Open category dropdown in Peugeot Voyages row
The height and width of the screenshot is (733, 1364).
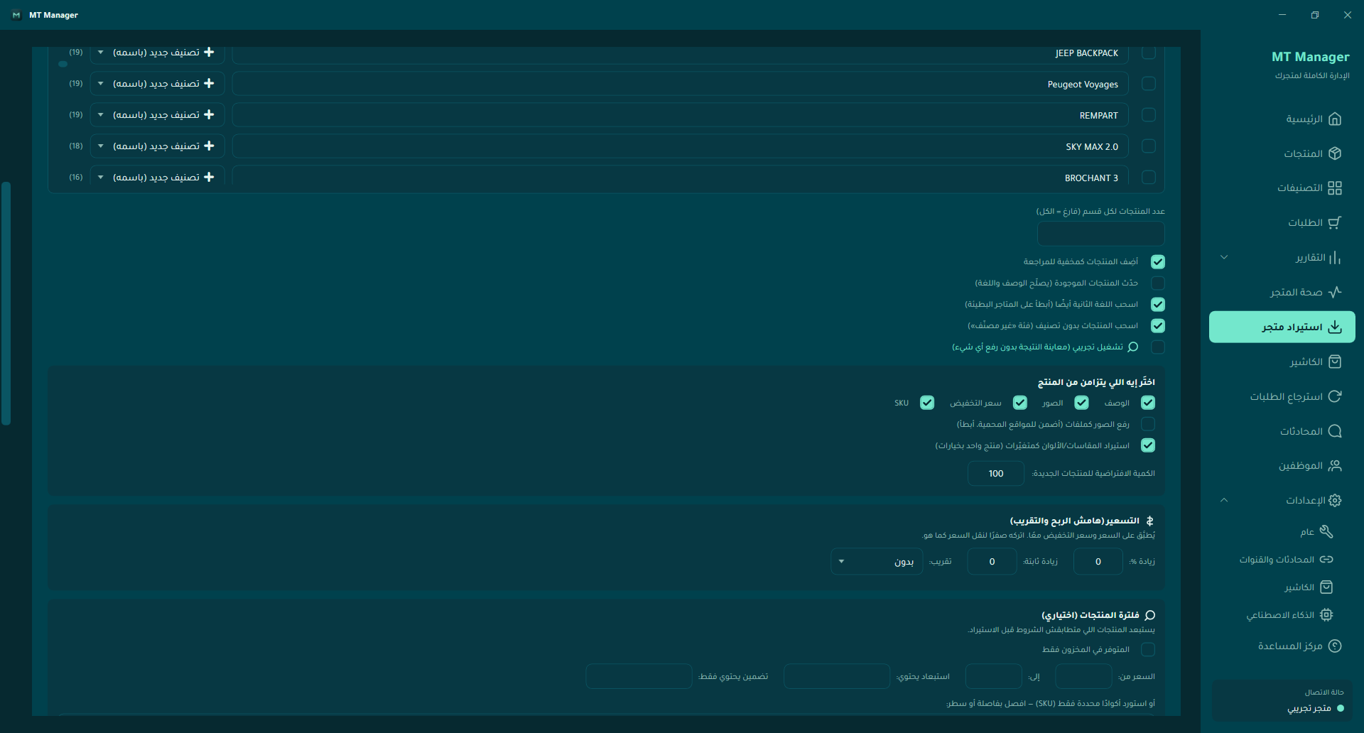[x=158, y=84]
